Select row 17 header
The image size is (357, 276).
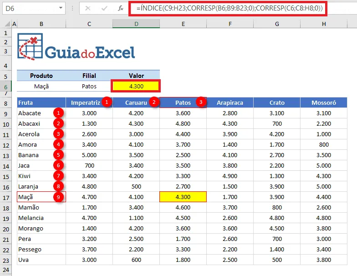5,198
